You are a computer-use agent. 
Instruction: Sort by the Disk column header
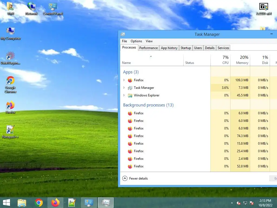260,60
